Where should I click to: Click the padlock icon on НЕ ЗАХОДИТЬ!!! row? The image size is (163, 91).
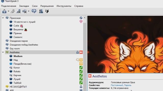pyautogui.click(x=81, y=86)
